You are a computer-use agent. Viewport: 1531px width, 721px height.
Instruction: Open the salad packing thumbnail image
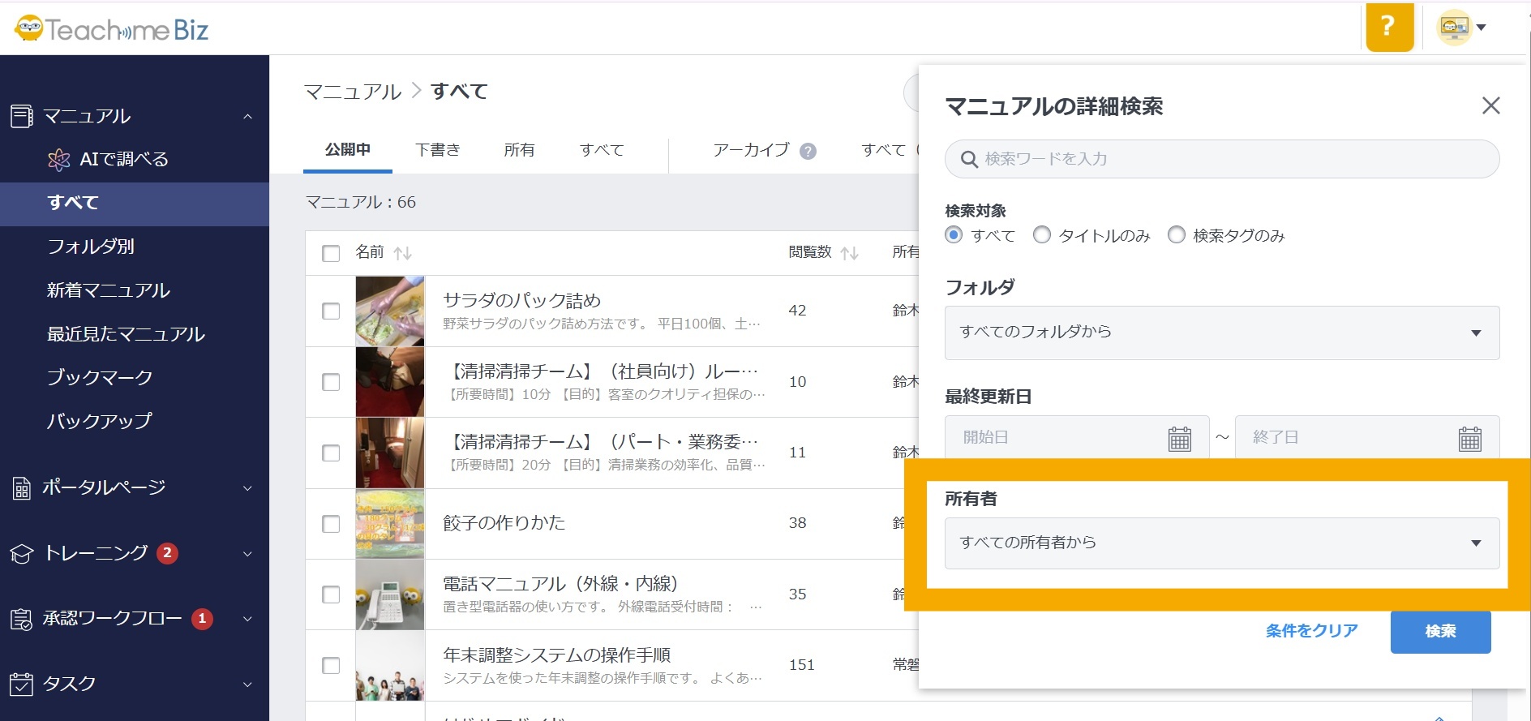coord(390,311)
